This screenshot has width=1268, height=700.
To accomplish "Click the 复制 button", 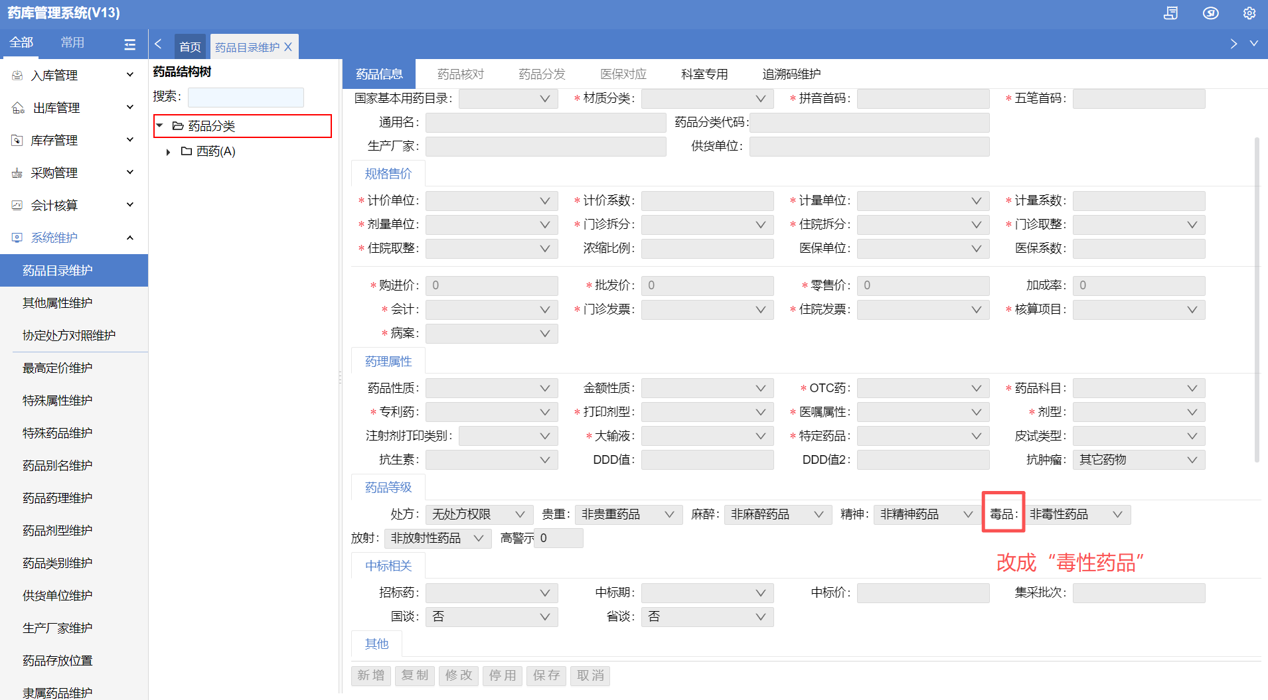I will [x=415, y=675].
